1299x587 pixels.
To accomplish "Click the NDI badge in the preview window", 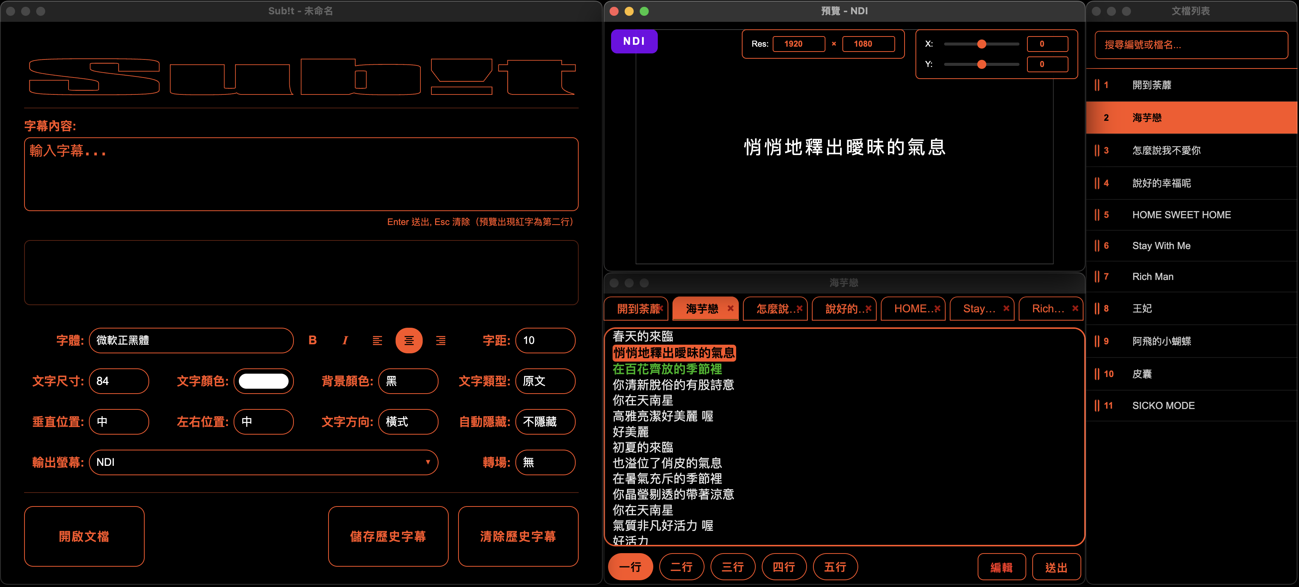I will pyautogui.click(x=634, y=41).
